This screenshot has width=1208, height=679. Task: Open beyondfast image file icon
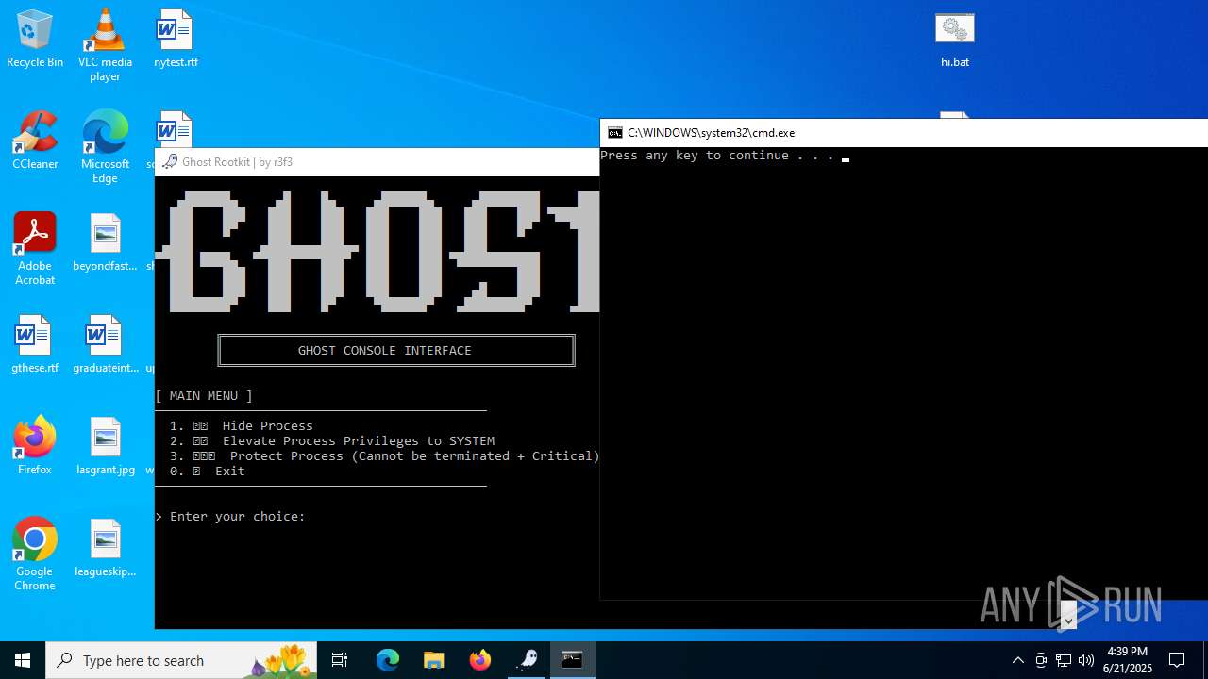(x=105, y=242)
